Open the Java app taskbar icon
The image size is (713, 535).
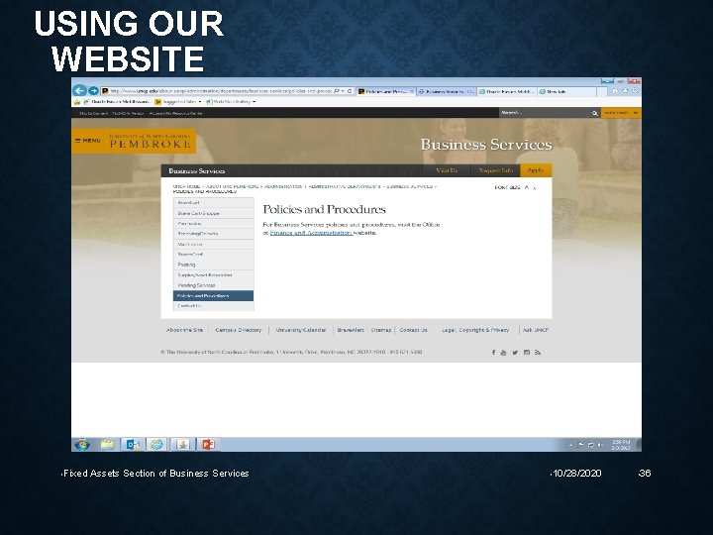(x=183, y=445)
